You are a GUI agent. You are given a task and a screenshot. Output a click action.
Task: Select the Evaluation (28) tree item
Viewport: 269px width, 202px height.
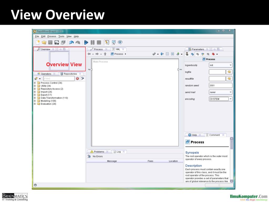pos(48,104)
